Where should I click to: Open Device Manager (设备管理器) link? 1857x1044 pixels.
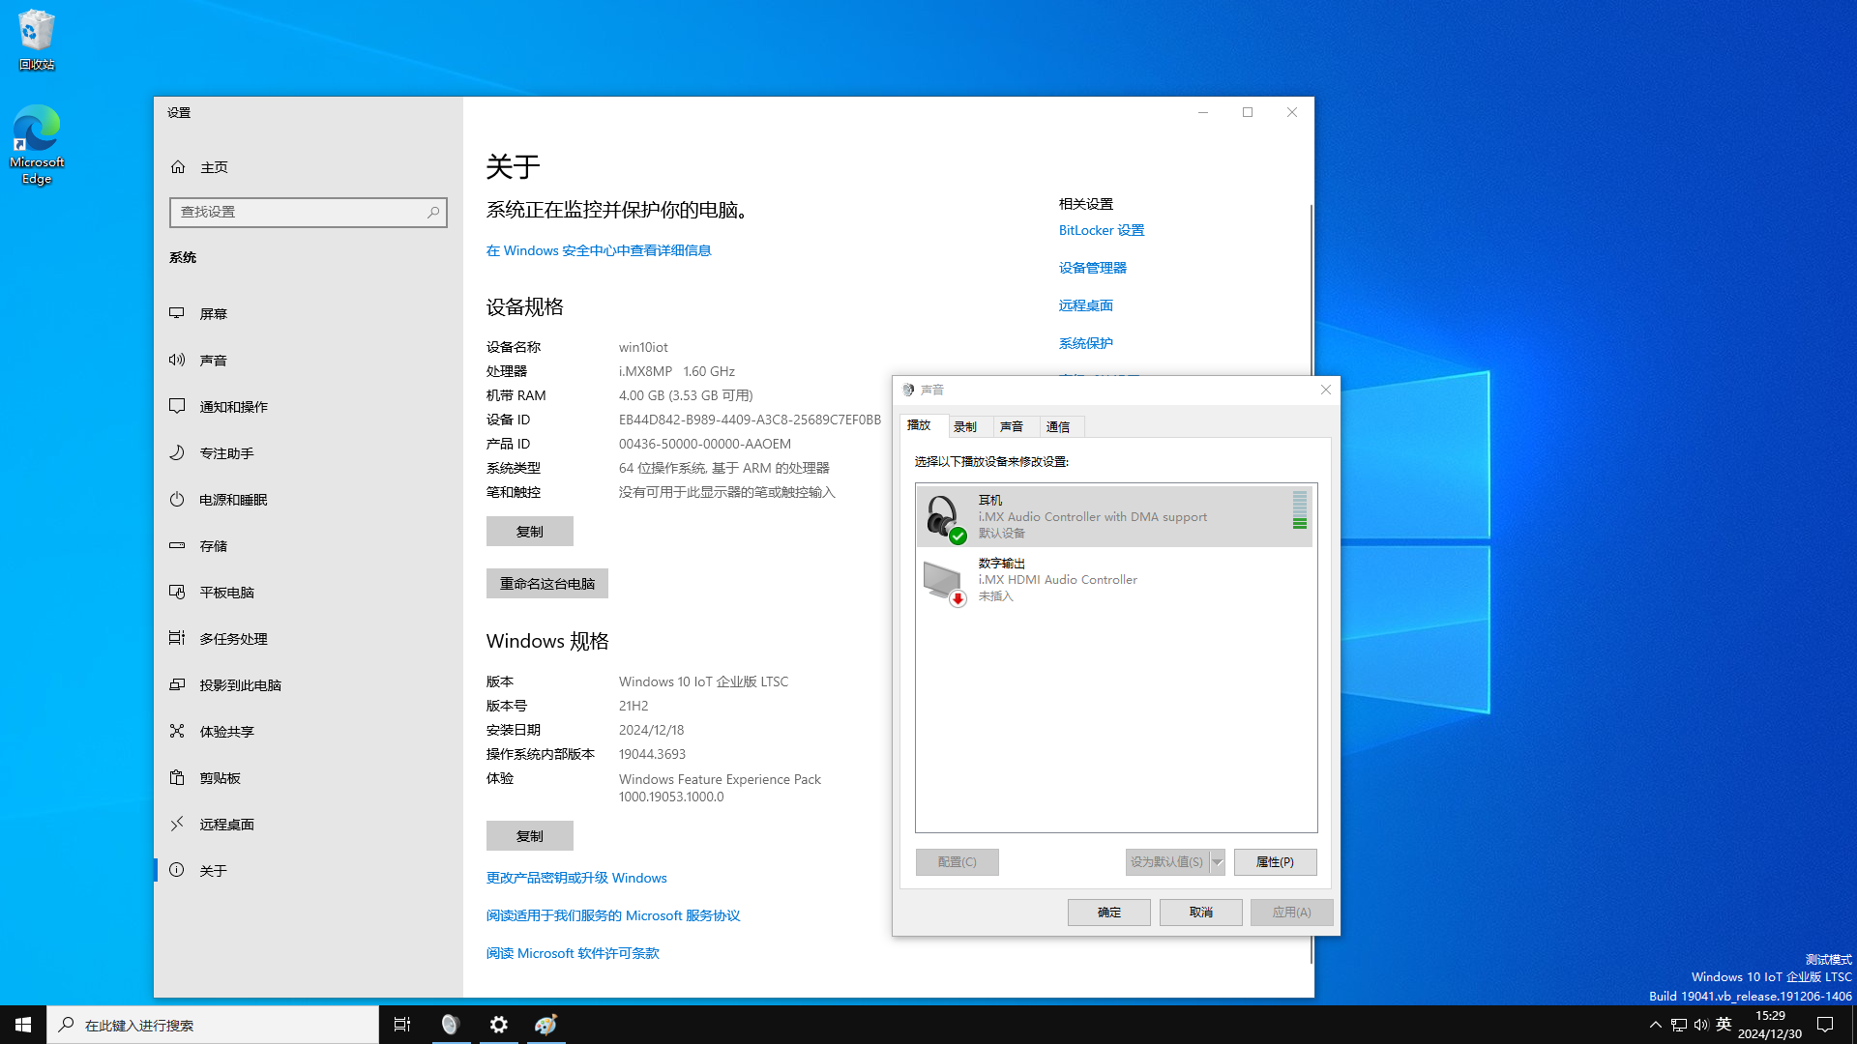[x=1093, y=268]
